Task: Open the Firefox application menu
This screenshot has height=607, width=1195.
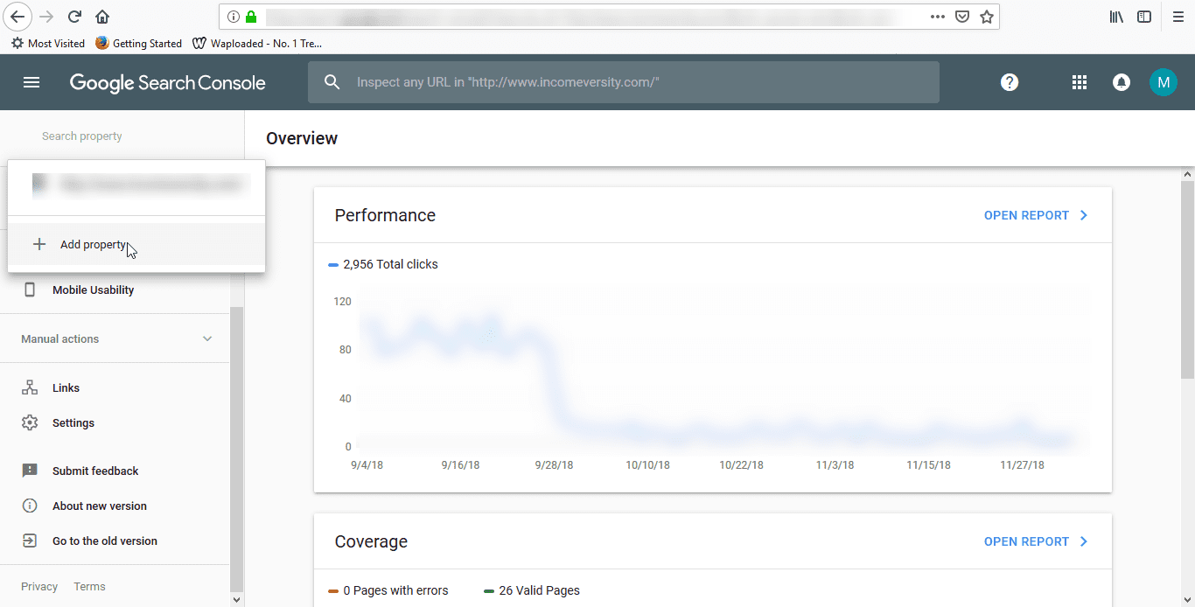Action: coord(1178,17)
